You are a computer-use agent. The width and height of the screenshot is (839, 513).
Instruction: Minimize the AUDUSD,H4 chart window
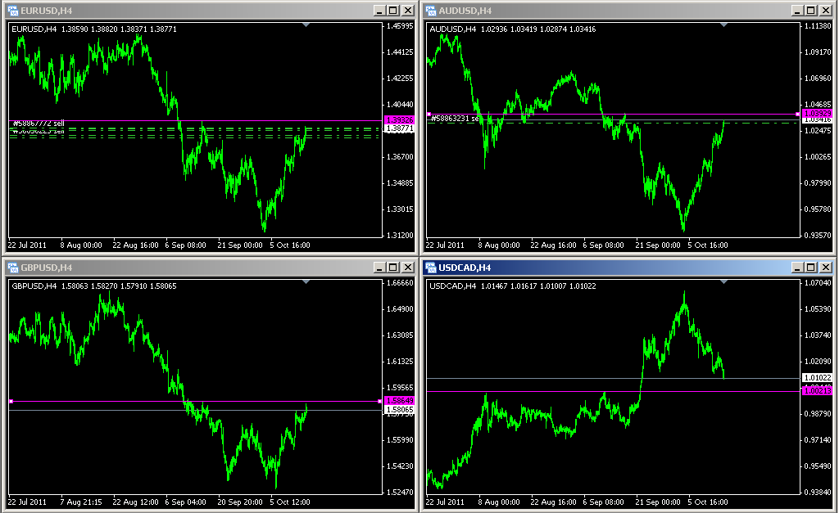pyautogui.click(x=797, y=11)
